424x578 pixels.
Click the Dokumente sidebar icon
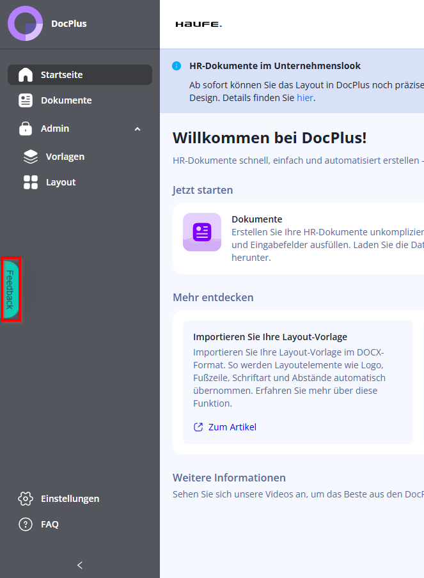tap(26, 100)
